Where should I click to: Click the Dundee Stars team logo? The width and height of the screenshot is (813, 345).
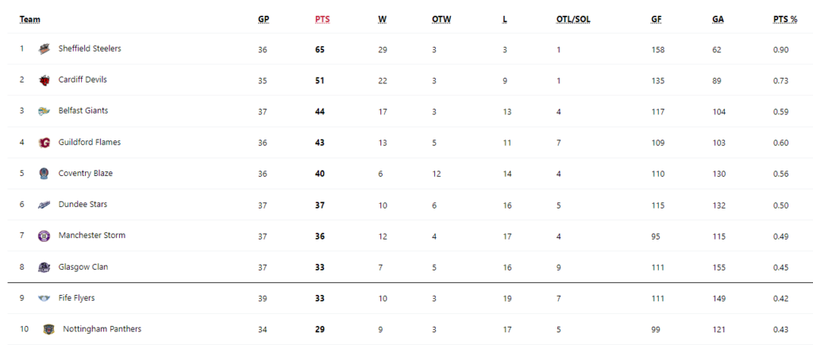[44, 205]
